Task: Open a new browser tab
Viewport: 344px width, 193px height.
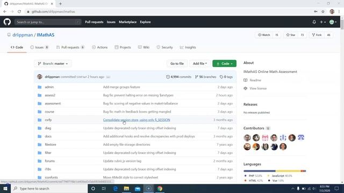Action: 60,4
